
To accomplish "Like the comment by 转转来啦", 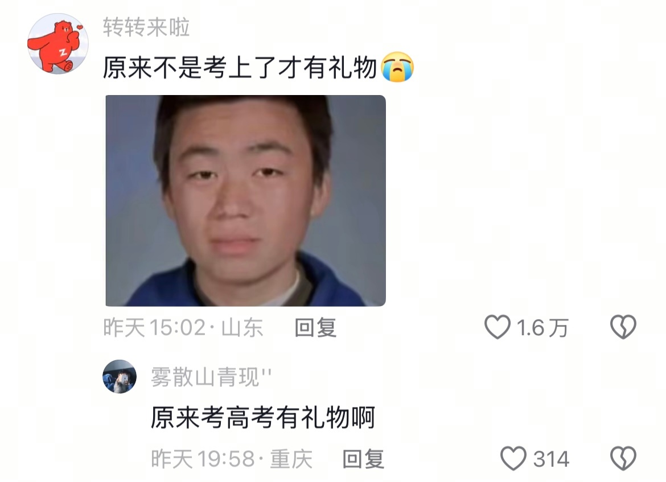I will point(498,327).
